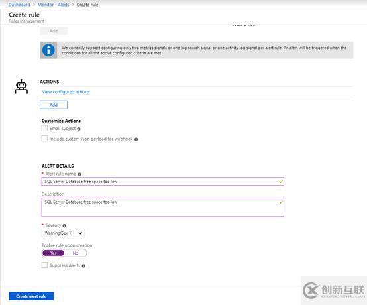Click Add button under Actions
The height and width of the screenshot is (305, 367).
(x=54, y=105)
